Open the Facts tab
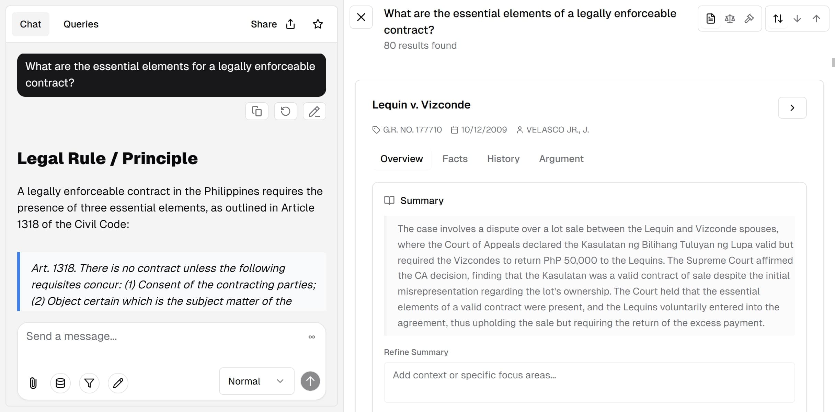Viewport: 835px width, 412px height. [x=455, y=159]
